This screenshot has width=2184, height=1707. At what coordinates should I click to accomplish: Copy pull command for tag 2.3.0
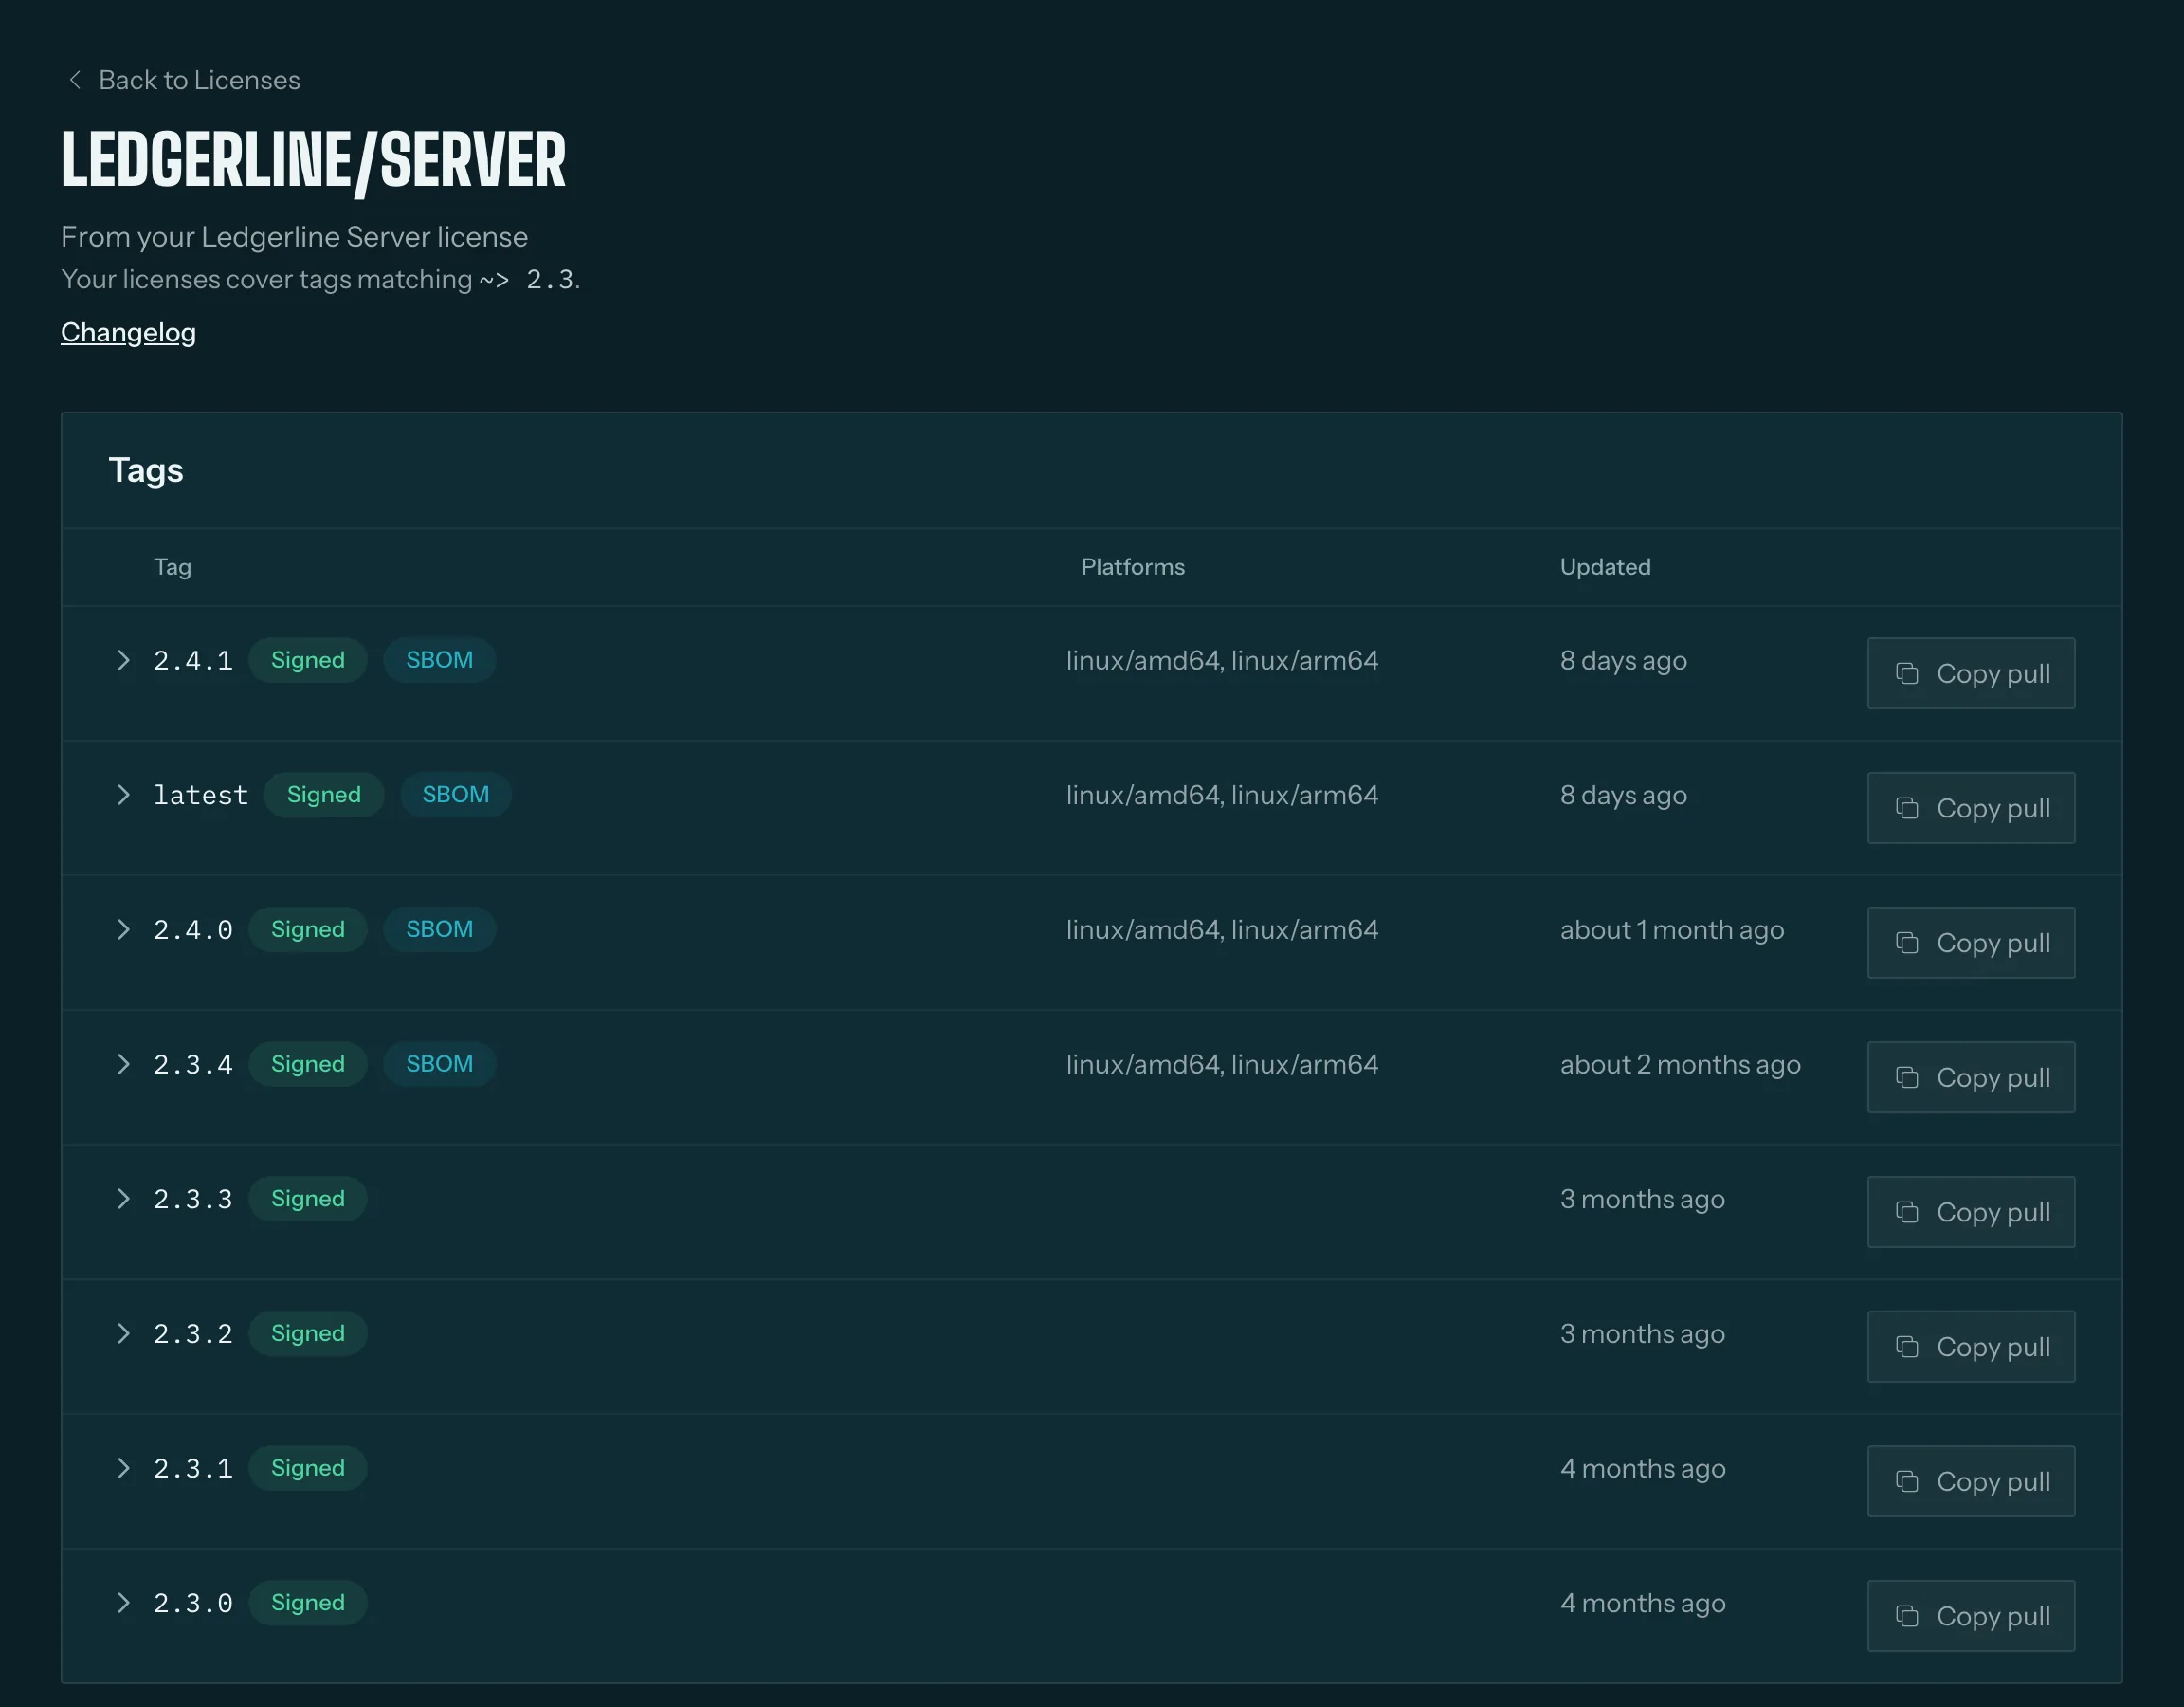(1971, 1616)
